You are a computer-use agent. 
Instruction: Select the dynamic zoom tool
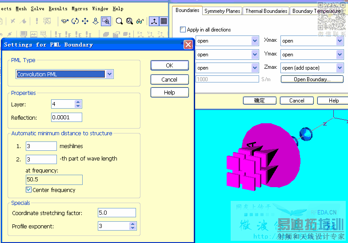96,21
